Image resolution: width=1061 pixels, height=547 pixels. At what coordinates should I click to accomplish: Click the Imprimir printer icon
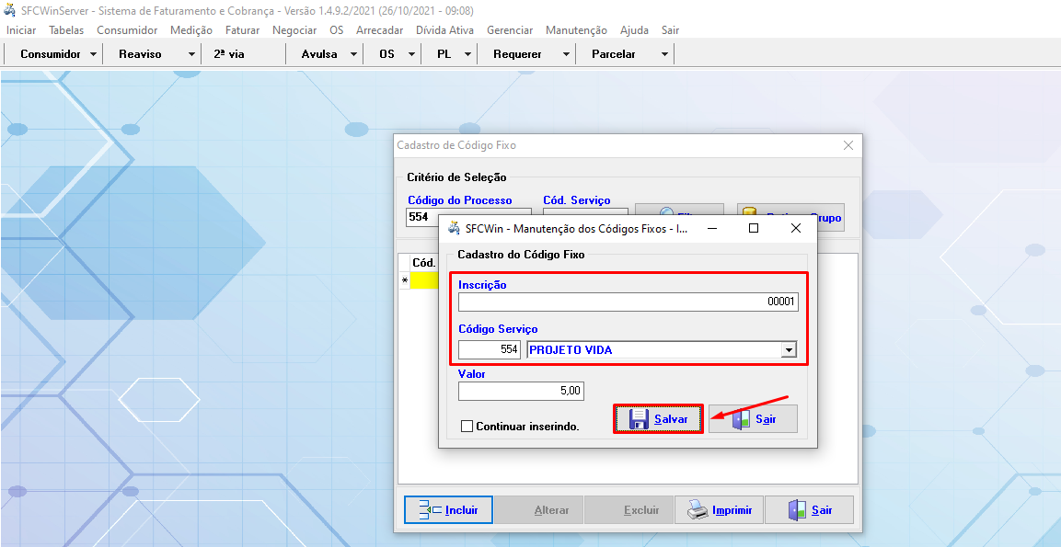(698, 510)
